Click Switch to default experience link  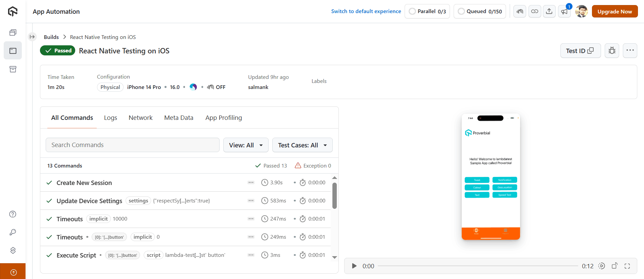click(x=366, y=11)
